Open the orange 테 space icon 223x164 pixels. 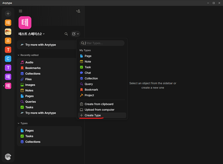[8, 23]
